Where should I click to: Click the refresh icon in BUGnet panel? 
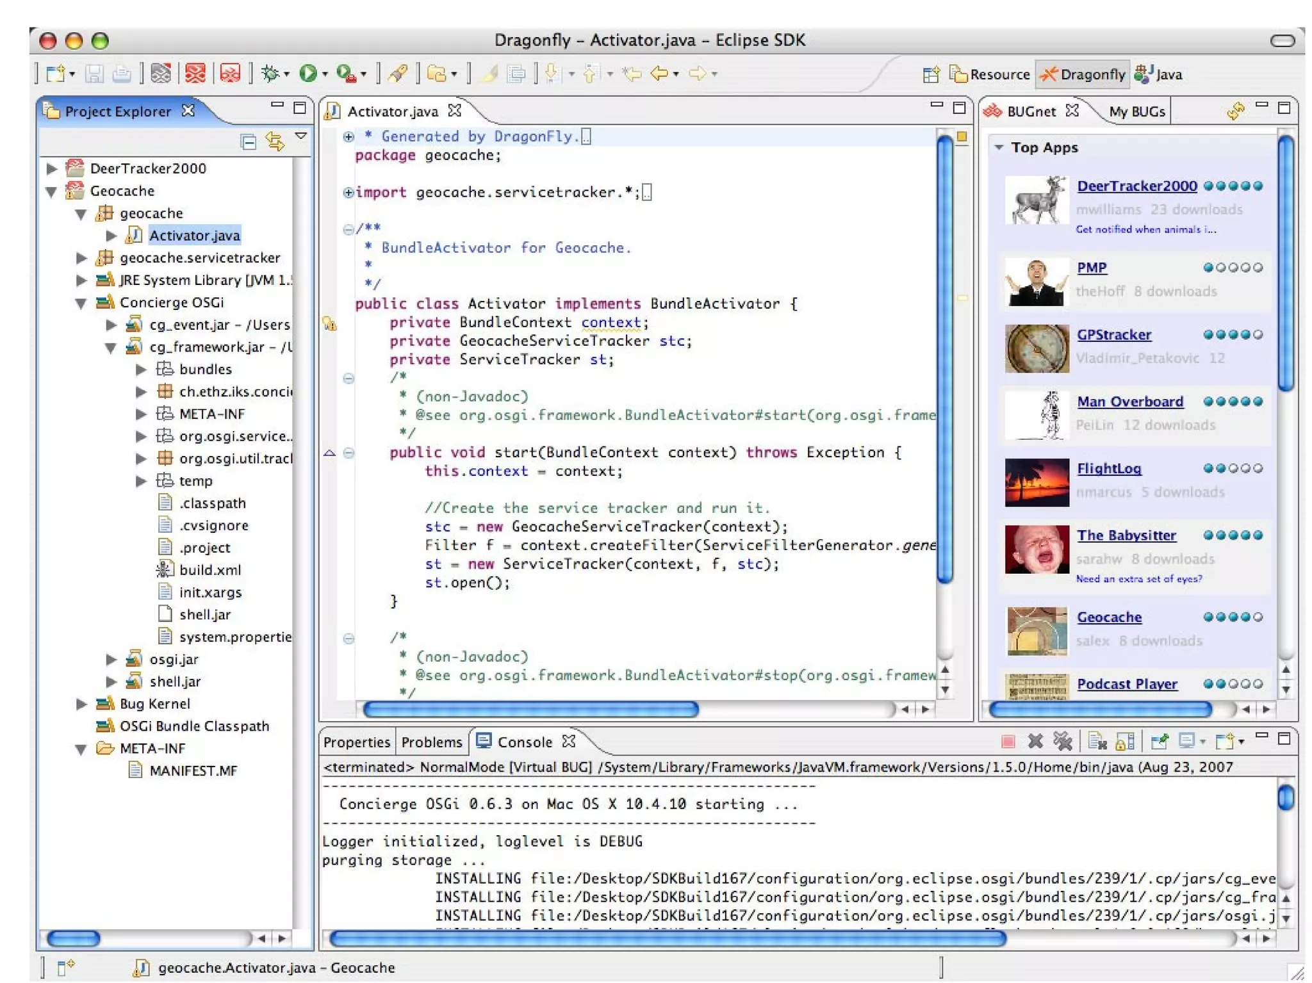pyautogui.click(x=1235, y=111)
